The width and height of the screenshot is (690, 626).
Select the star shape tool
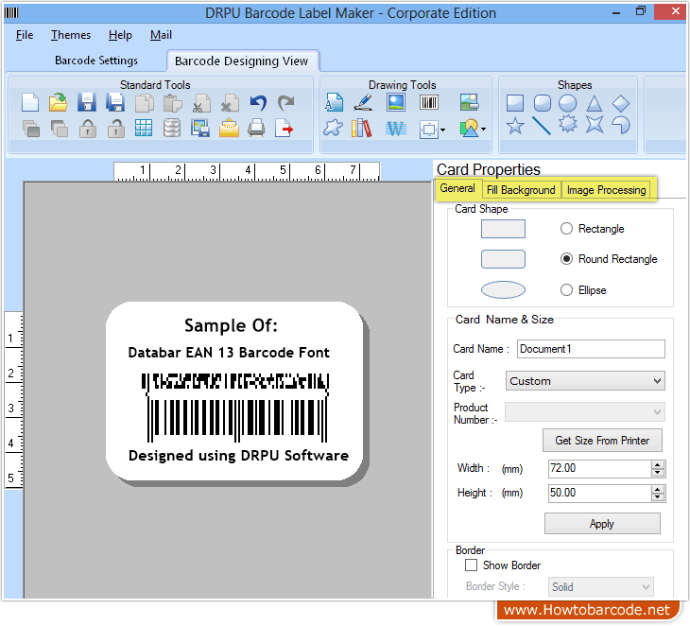[x=515, y=126]
